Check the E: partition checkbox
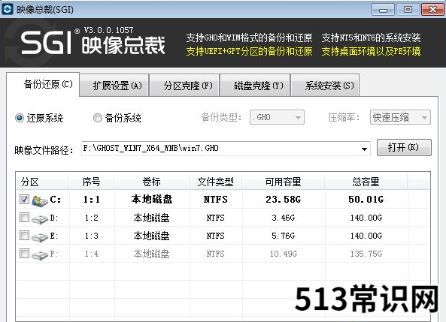Image resolution: width=446 pixels, height=322 pixels. (x=24, y=235)
